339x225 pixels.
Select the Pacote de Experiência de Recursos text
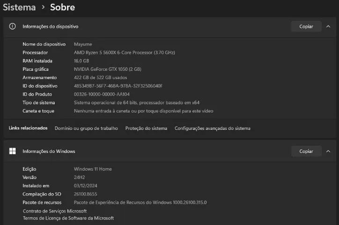(x=140, y=202)
